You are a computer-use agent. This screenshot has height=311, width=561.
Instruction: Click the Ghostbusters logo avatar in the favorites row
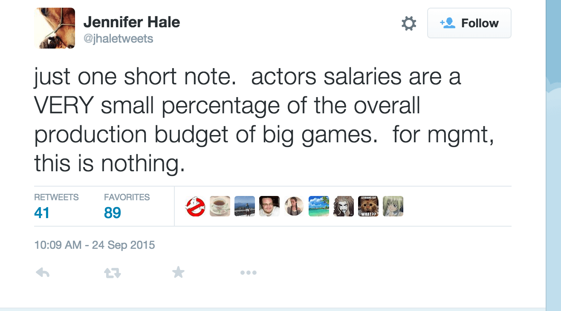pos(196,206)
